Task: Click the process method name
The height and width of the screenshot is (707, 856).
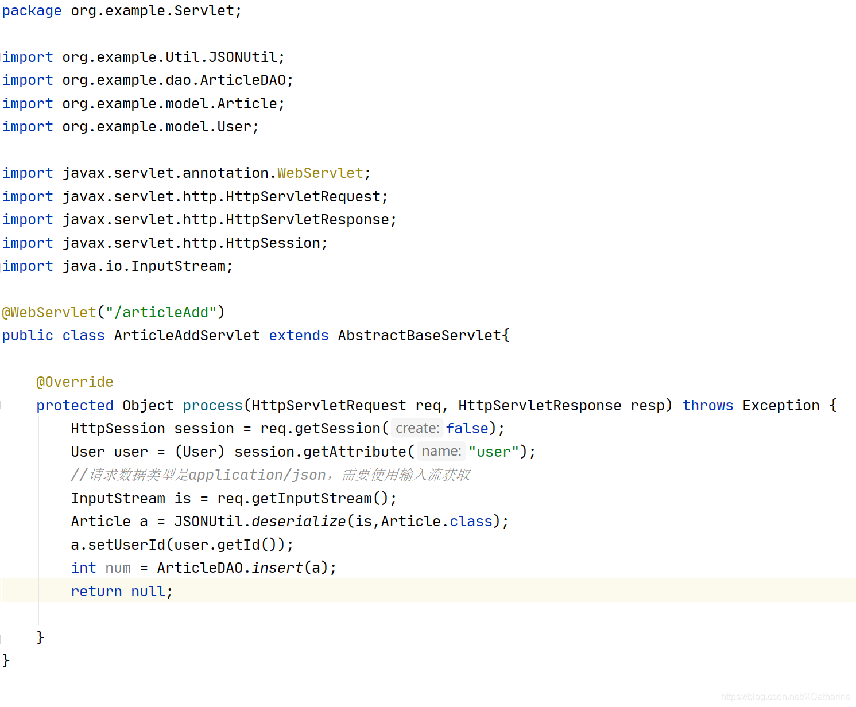Action: point(212,405)
